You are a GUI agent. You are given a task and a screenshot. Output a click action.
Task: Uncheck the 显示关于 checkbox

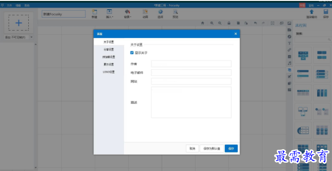coord(132,53)
